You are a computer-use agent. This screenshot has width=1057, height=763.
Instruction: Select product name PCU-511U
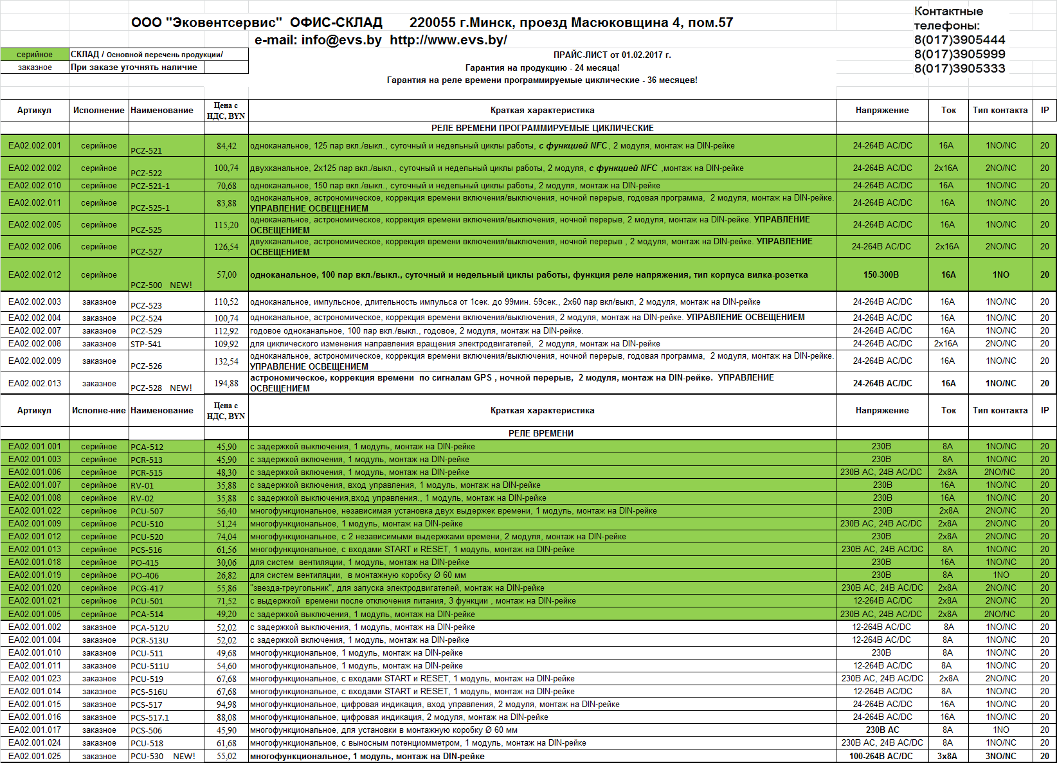pyautogui.click(x=150, y=666)
